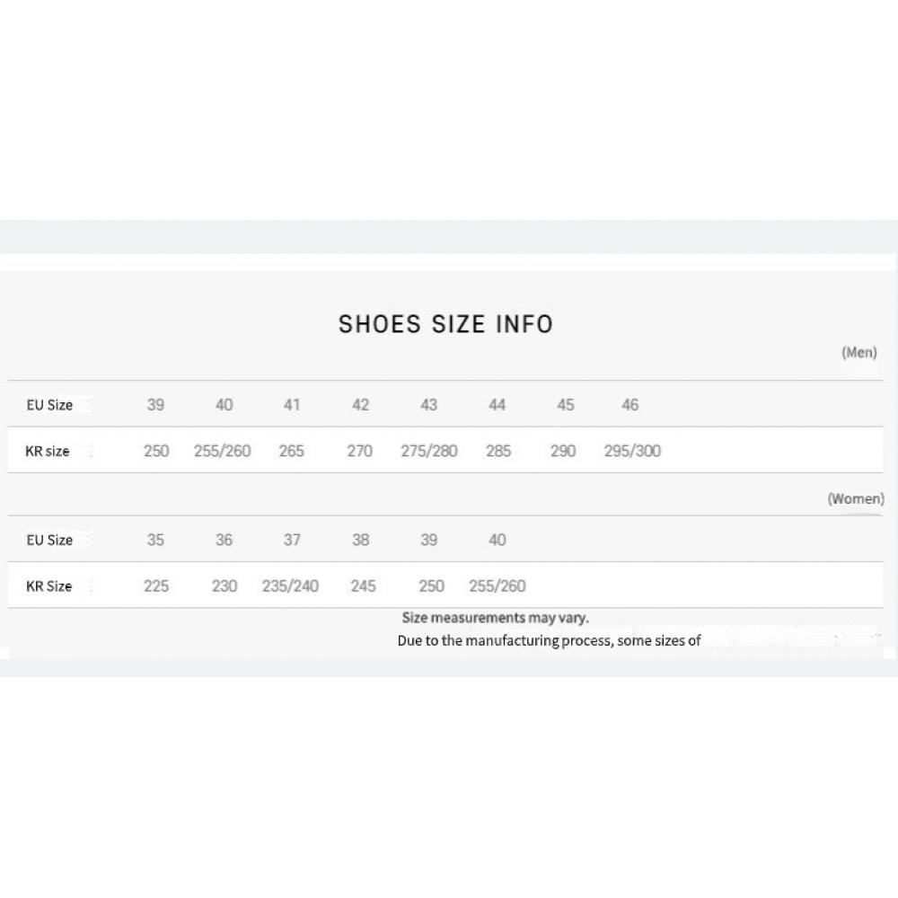898x898 pixels.
Task: Select the (Men) label
Action: 858,353
